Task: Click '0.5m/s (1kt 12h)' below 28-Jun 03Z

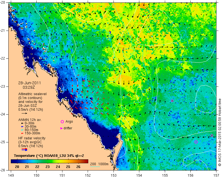Action: [x=31, y=110]
